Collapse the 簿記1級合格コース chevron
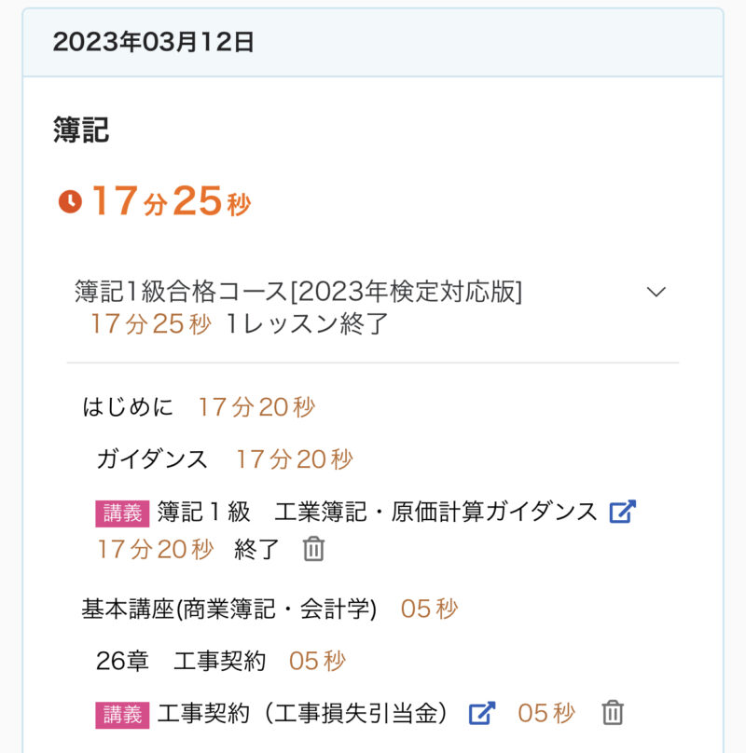 pos(656,292)
